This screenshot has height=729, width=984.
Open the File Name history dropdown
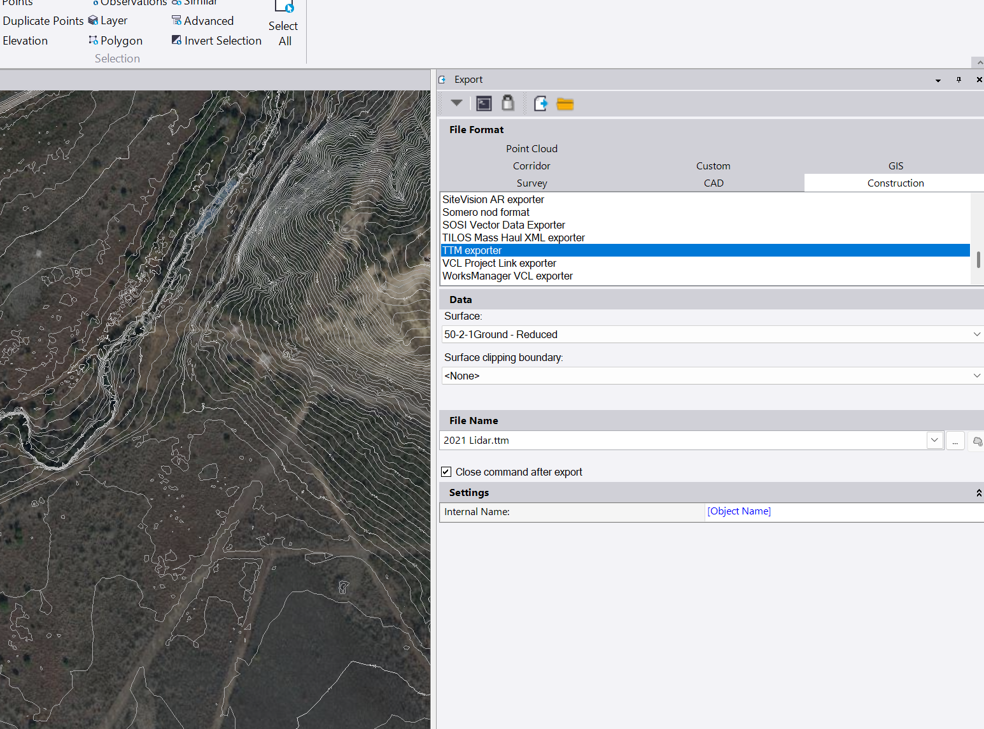(x=934, y=440)
